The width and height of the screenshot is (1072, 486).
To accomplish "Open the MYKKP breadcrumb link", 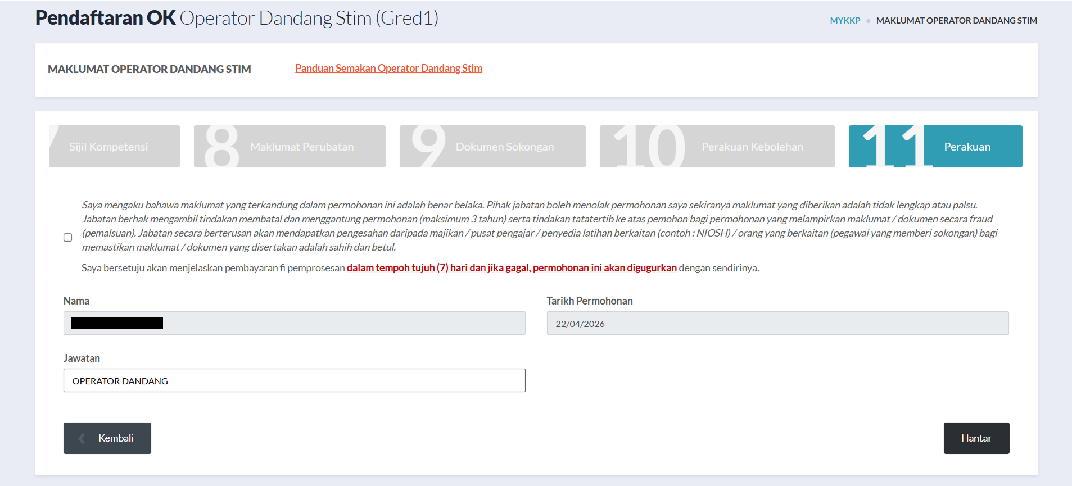I will pyautogui.click(x=845, y=21).
